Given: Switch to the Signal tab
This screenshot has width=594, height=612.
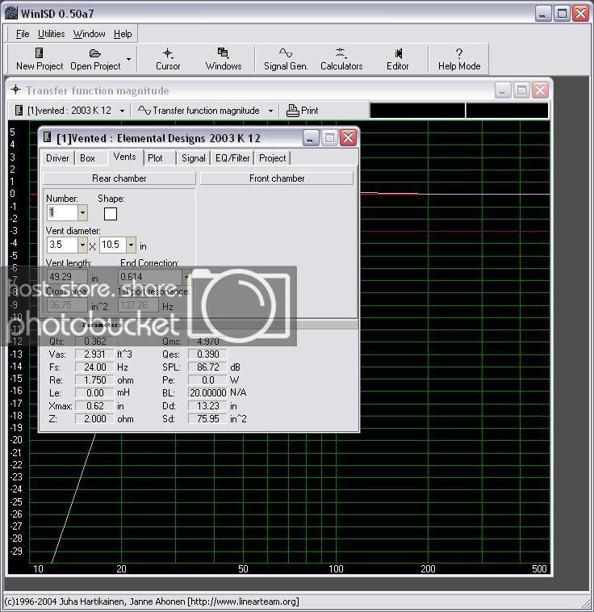Looking at the screenshot, I should pos(193,158).
